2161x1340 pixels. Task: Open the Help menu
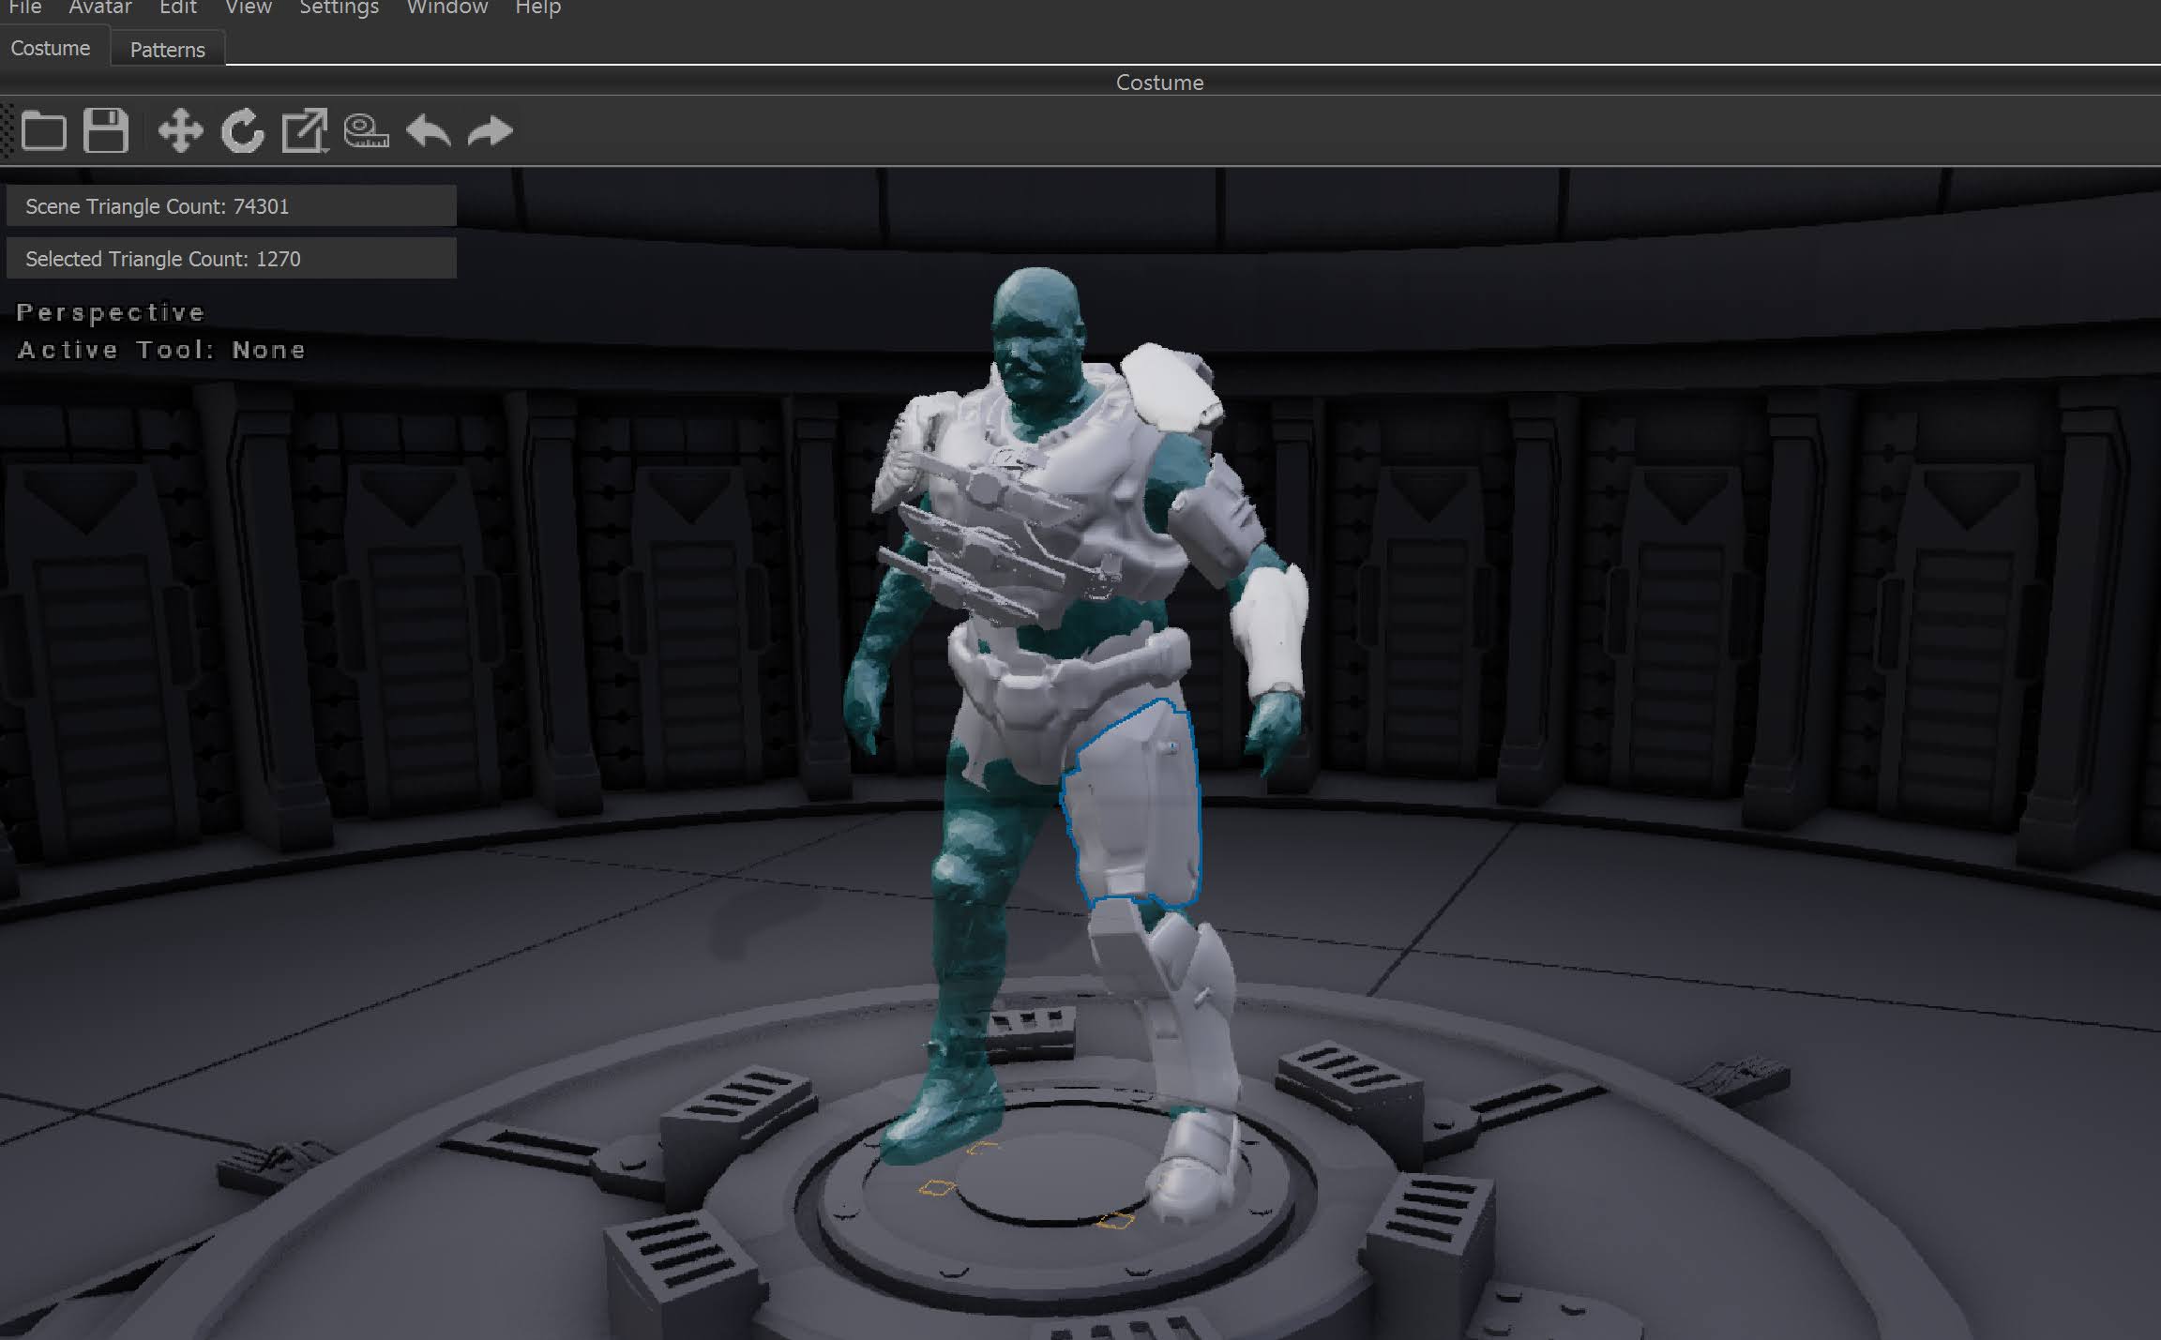537,8
